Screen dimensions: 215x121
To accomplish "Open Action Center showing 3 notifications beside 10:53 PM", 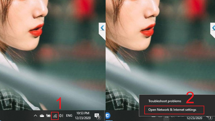I will [97, 116].
